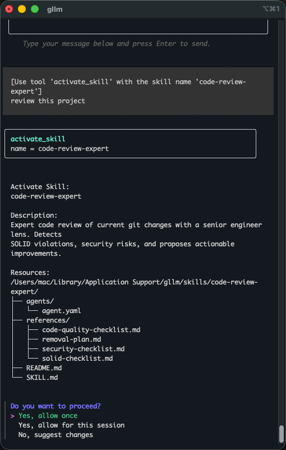Click the 'Activate Skill:' heading

[x=40, y=186]
